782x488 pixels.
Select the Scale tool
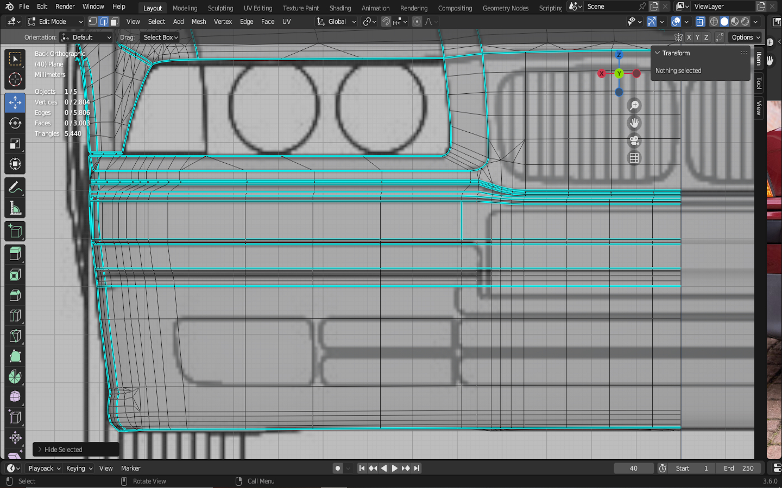coord(15,144)
